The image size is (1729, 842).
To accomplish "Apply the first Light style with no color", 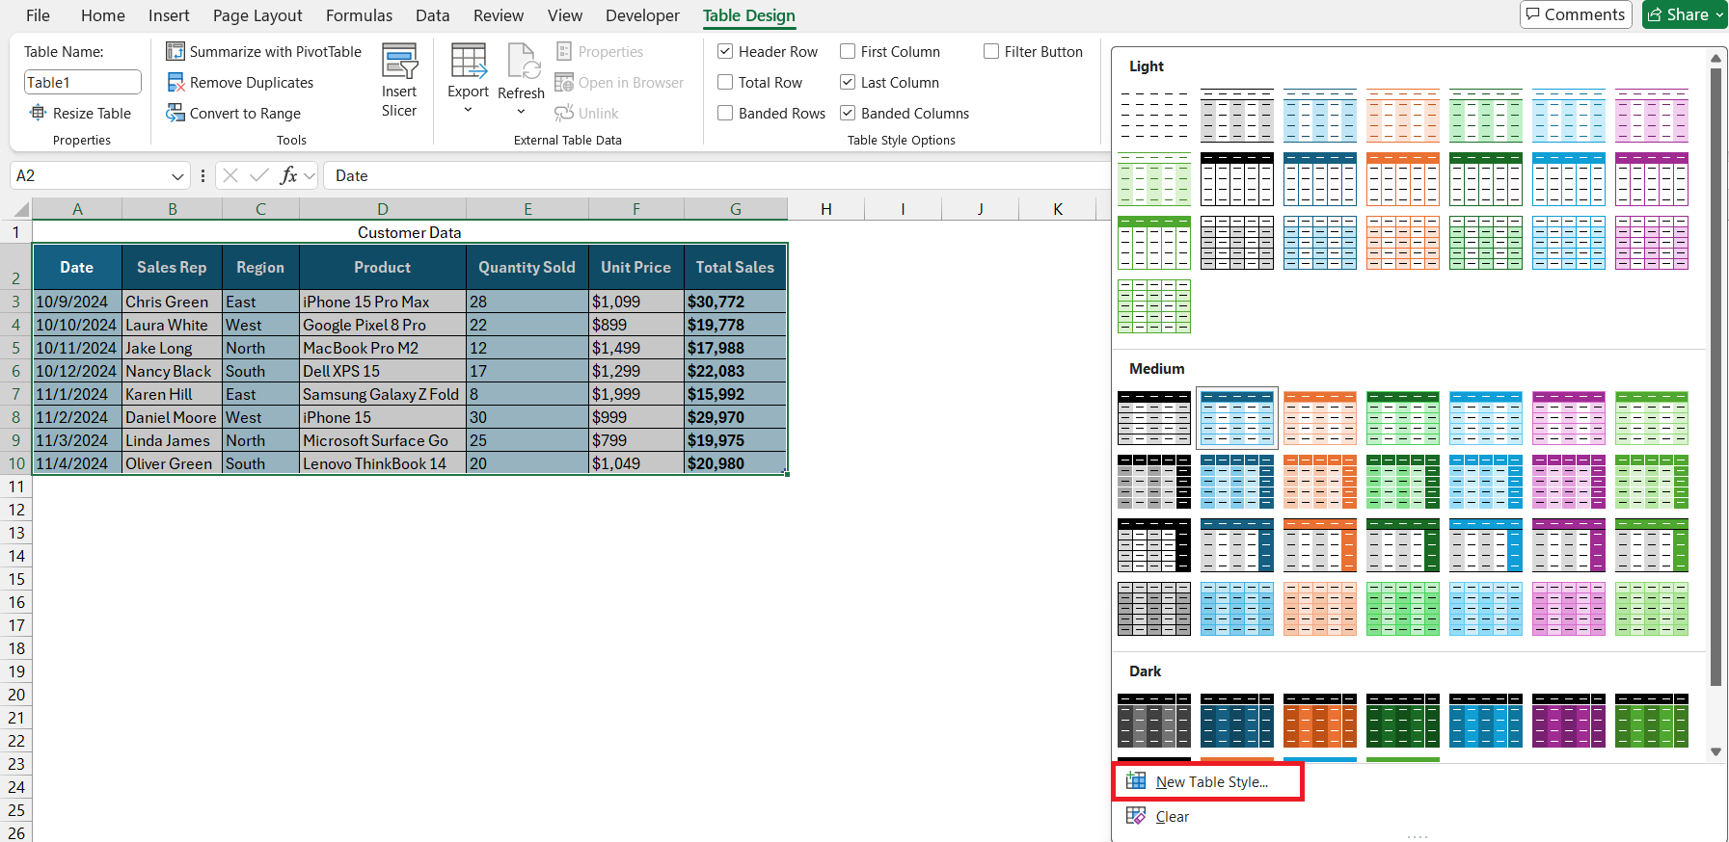I will tap(1154, 116).
